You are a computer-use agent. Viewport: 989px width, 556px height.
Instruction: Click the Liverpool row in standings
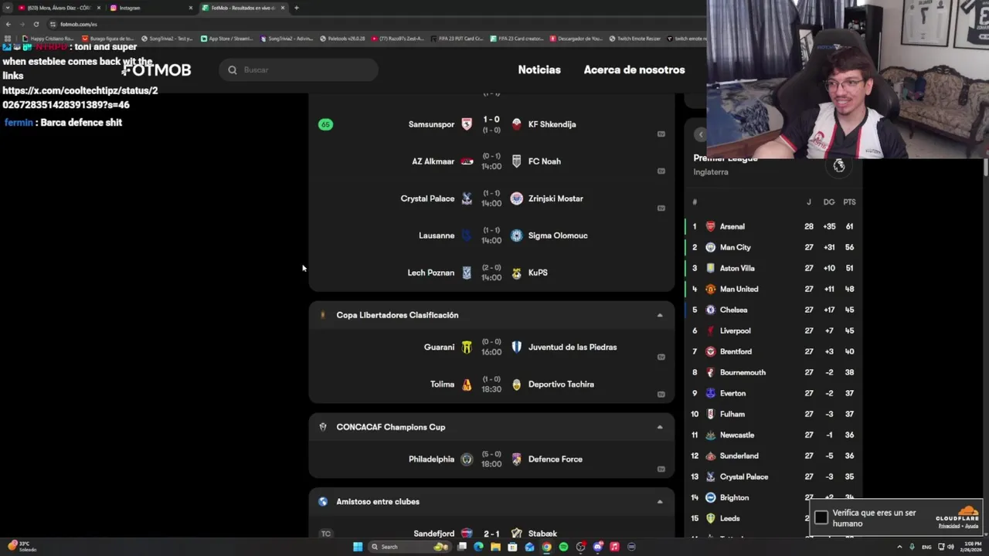pos(773,331)
